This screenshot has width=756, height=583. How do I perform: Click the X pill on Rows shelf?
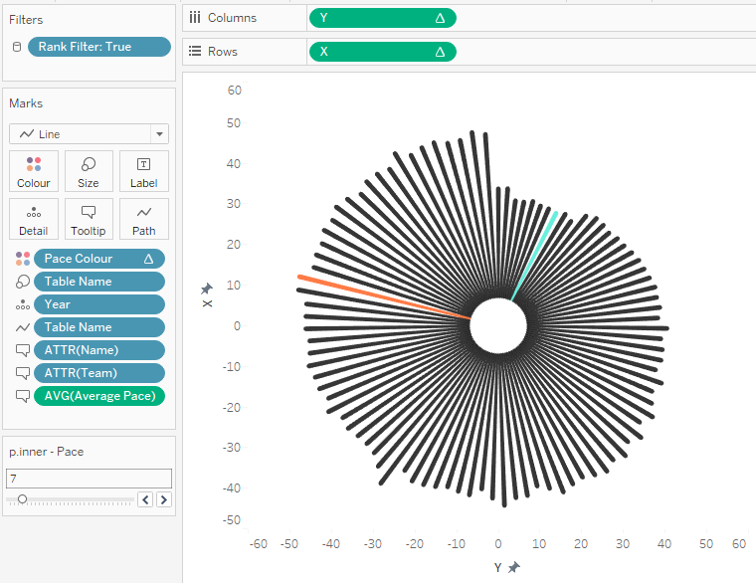click(x=382, y=52)
